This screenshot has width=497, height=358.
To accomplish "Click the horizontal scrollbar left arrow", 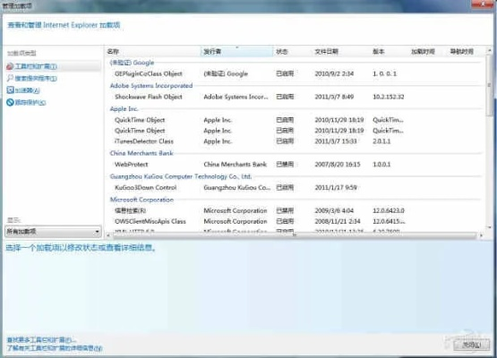I will pyautogui.click(x=108, y=235).
